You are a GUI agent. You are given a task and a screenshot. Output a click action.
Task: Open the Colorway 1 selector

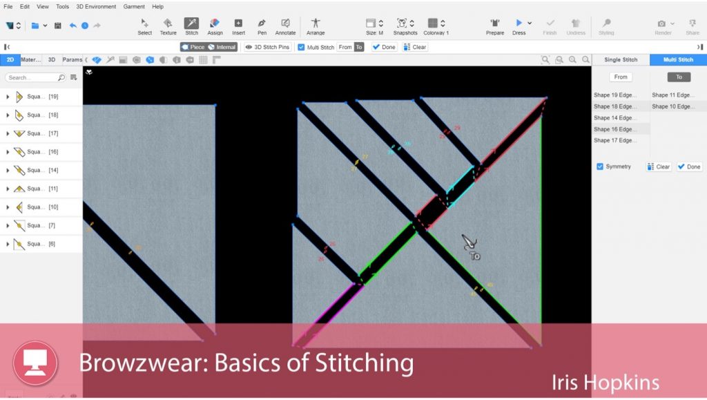(436, 26)
